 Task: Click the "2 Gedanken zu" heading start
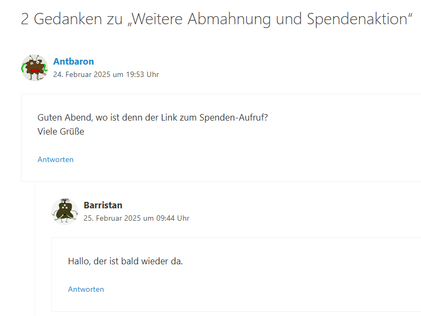pyautogui.click(x=61, y=19)
